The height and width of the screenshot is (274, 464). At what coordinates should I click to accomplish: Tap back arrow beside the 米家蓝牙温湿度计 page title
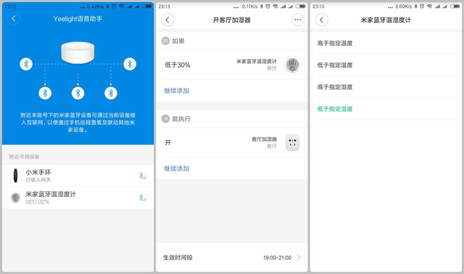pos(322,20)
